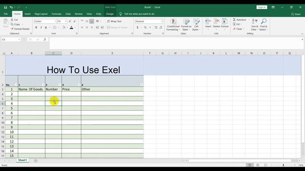Viewport: 305px width, 171px height.
Task: Open the Clear options
Action: tap(238, 29)
